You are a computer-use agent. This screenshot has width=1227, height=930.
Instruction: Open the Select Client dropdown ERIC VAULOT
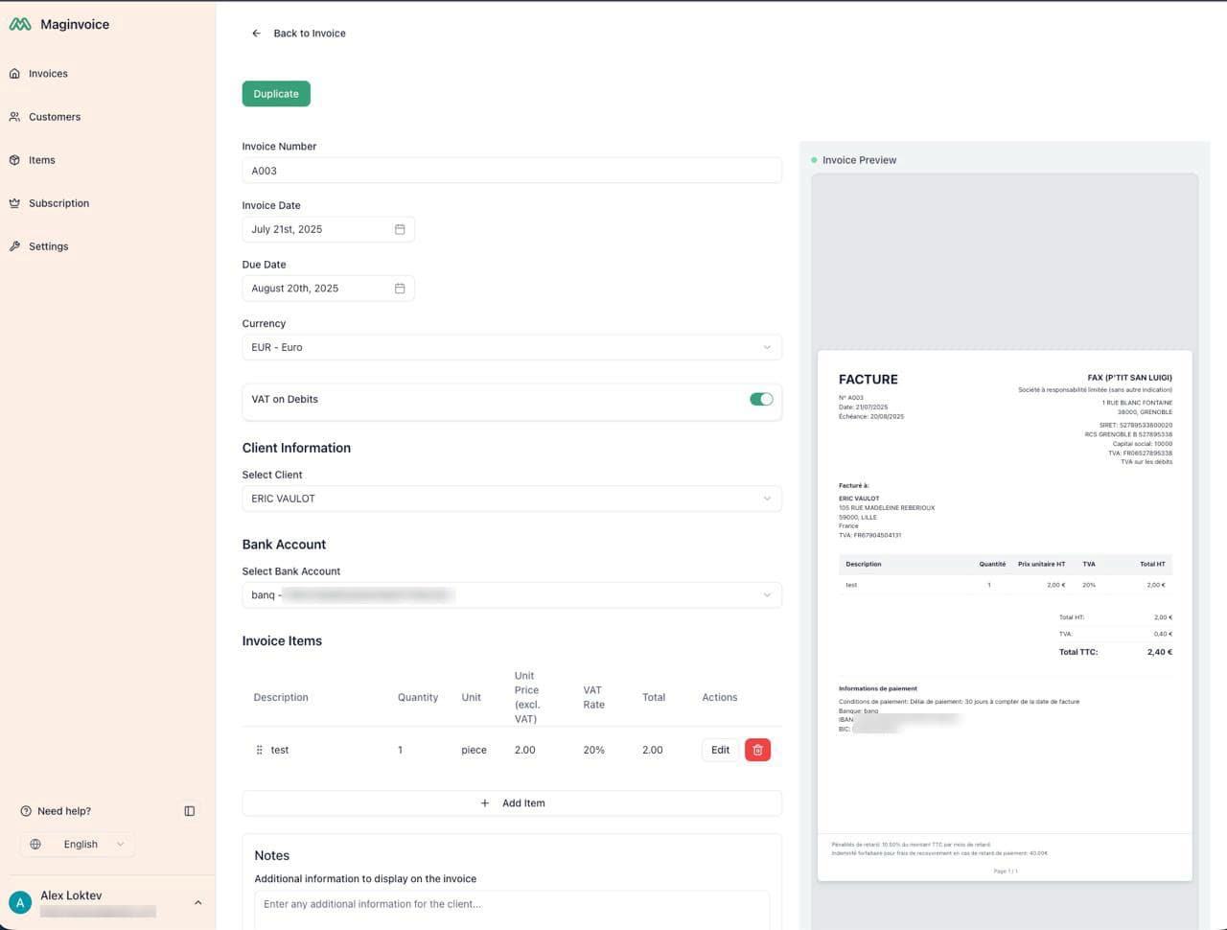pyautogui.click(x=512, y=499)
